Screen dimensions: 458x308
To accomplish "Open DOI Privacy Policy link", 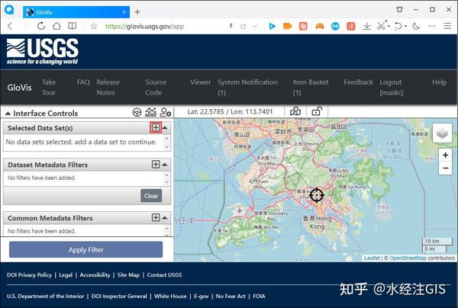I will click(x=29, y=274).
